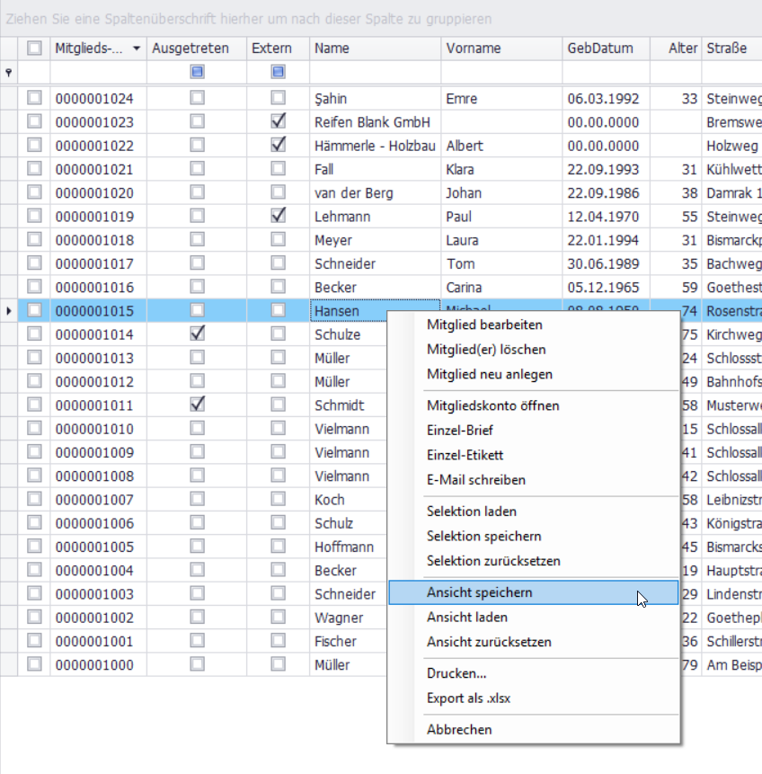Viewport: 762px width, 774px height.
Task: Select 'Mitglied bearbeiten' from the context menu
Action: coord(484,325)
